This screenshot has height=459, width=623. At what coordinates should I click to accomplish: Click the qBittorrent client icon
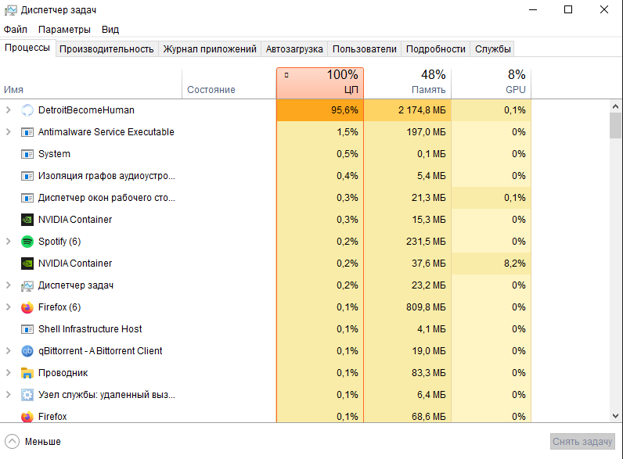(27, 351)
